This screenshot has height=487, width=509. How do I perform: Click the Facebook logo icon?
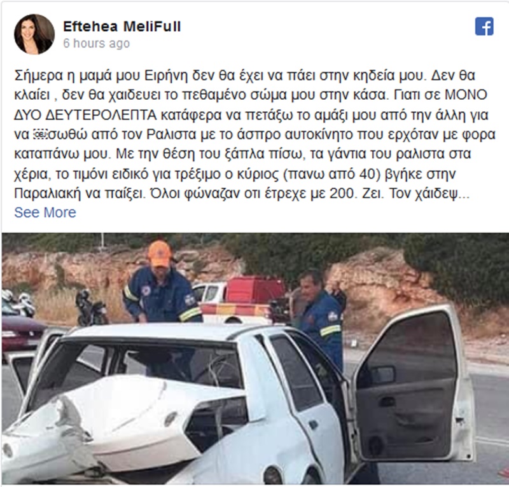tap(484, 26)
